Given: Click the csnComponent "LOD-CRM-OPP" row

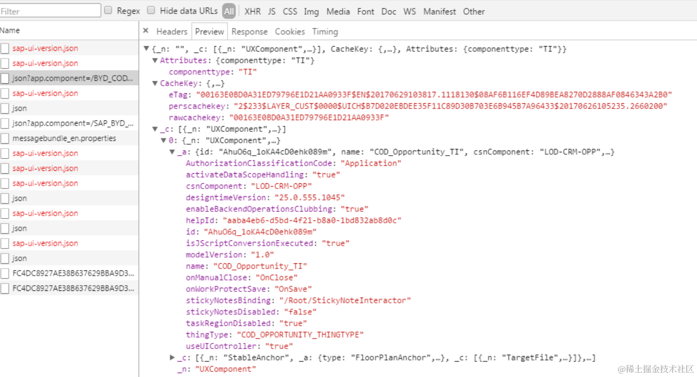Looking at the screenshot, I should point(249,186).
